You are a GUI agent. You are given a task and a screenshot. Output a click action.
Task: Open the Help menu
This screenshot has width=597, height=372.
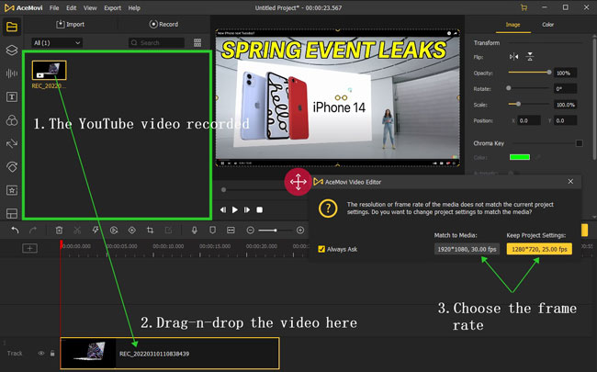pos(134,7)
